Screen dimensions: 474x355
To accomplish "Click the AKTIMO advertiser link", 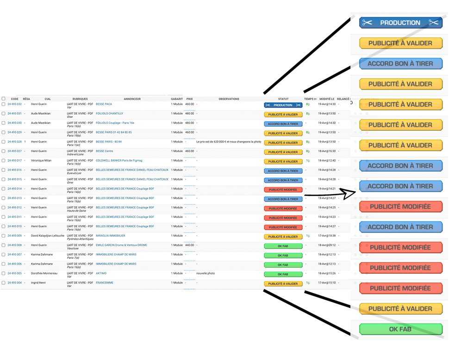I will [101, 273].
